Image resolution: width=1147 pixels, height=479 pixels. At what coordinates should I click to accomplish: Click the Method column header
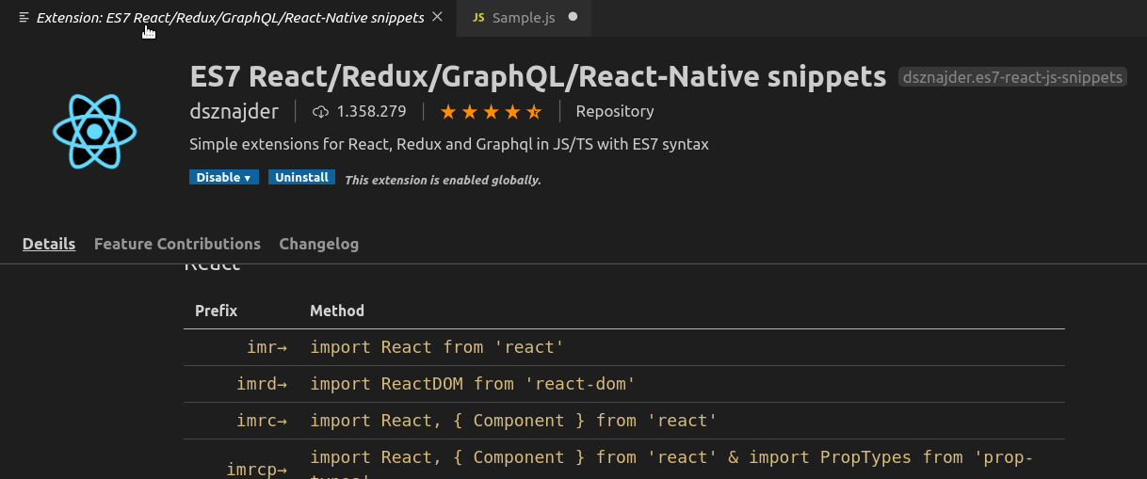click(337, 311)
